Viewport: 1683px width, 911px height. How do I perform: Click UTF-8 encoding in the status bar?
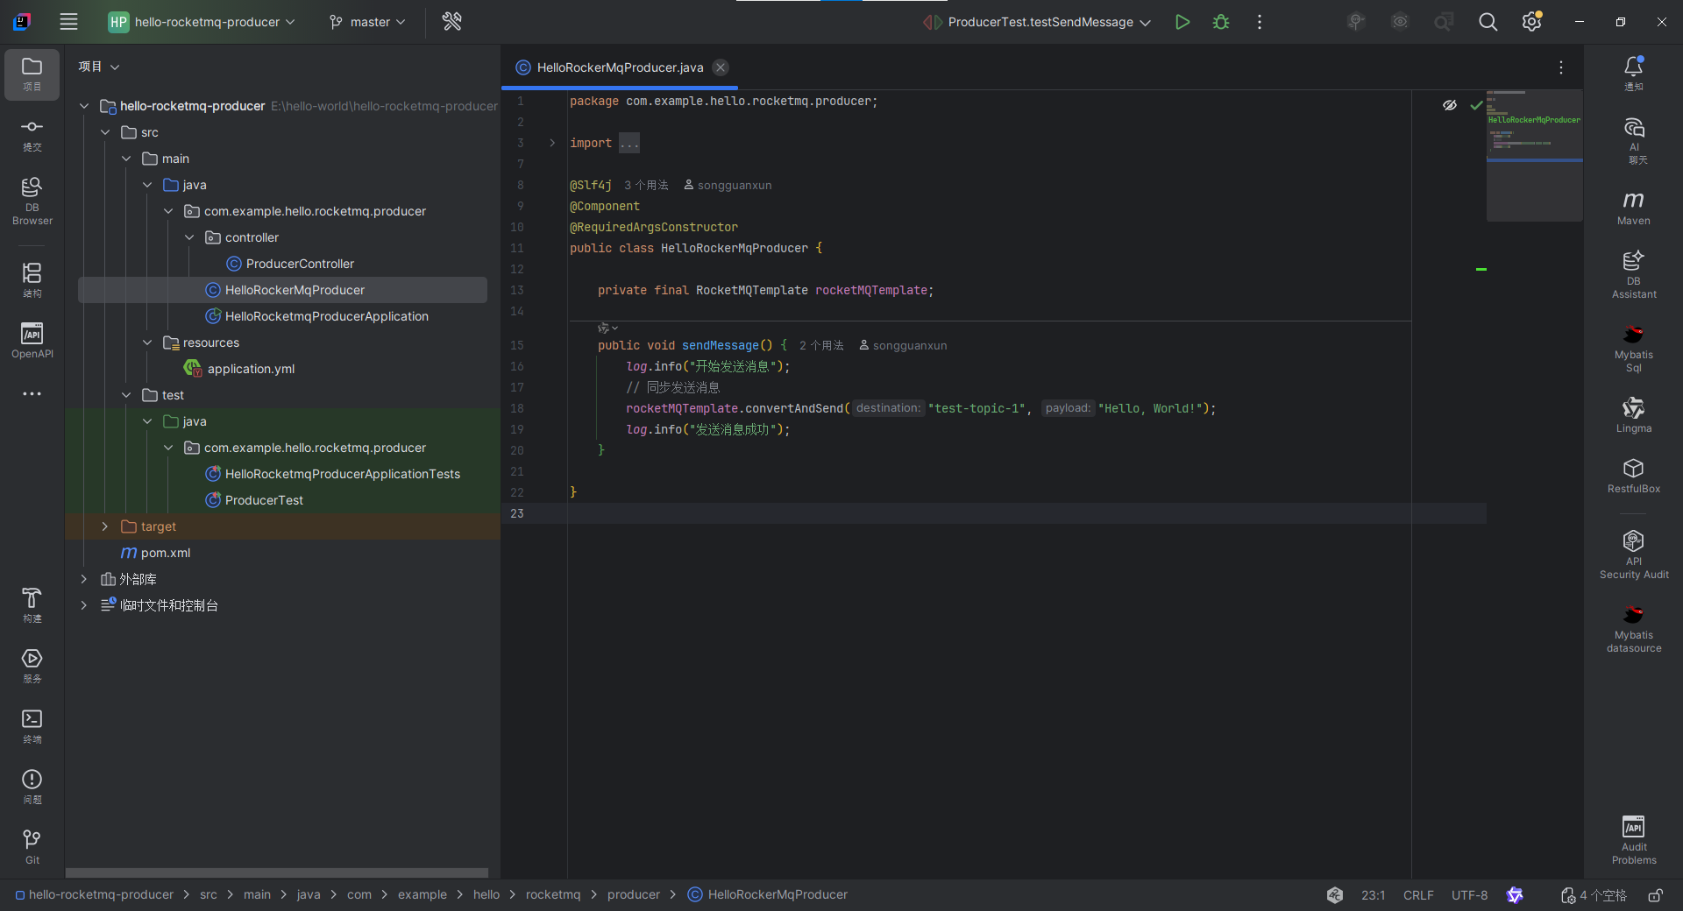1469,895
